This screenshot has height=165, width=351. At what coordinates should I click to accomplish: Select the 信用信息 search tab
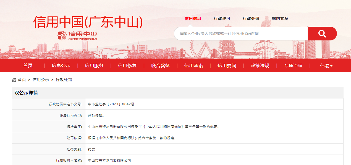[x=193, y=18]
